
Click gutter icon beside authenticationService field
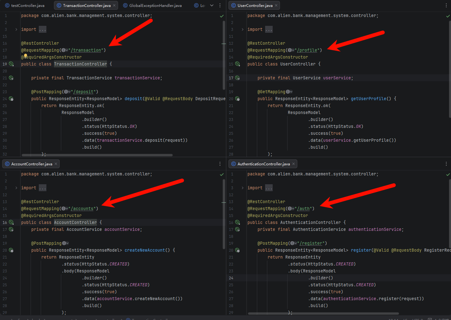coord(238,229)
